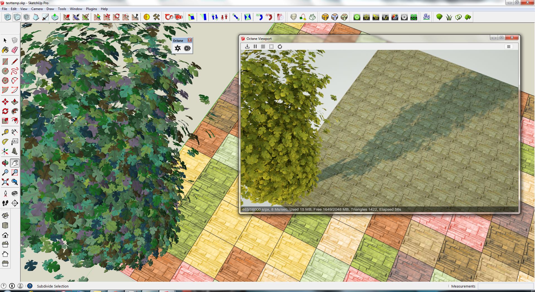Open the Plugins menu
Viewport: 535px width, 292px height.
tap(91, 9)
